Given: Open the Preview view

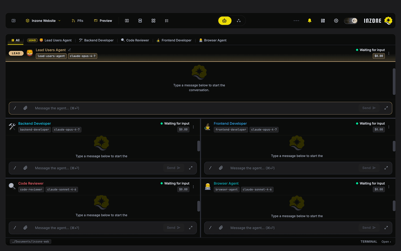Looking at the screenshot, I should click(x=103, y=21).
